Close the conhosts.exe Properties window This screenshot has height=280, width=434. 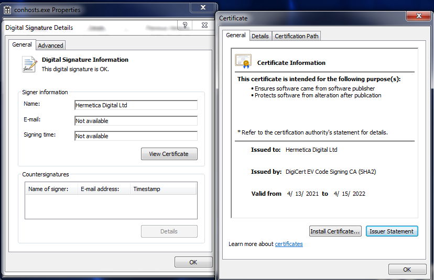click(203, 7)
